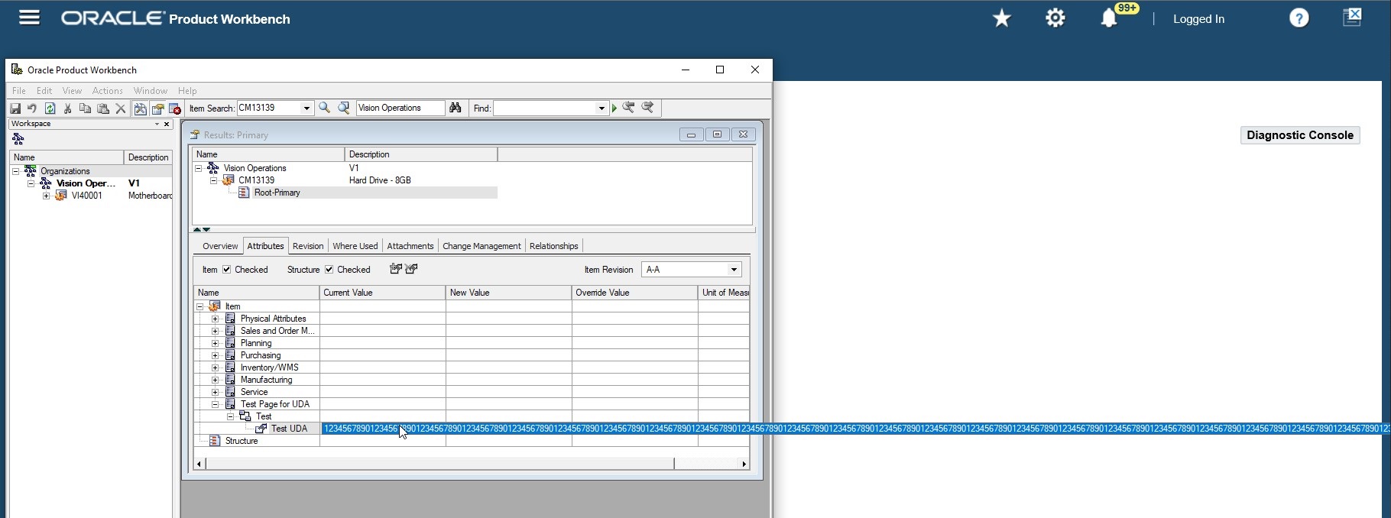Open the File menu
This screenshot has height=518, width=1391.
tap(19, 91)
